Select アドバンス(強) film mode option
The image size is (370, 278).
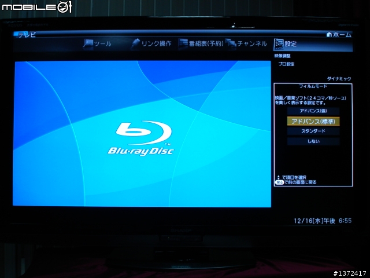(x=313, y=111)
